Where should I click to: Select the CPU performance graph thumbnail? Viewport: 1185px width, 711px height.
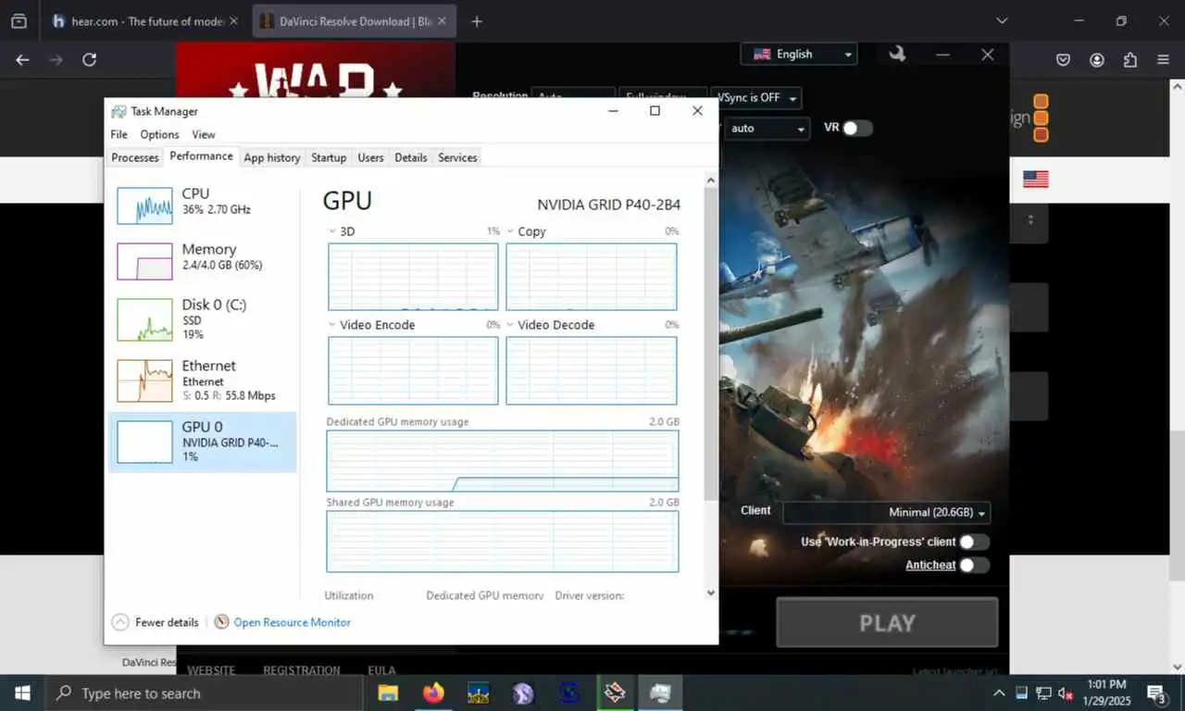click(144, 206)
